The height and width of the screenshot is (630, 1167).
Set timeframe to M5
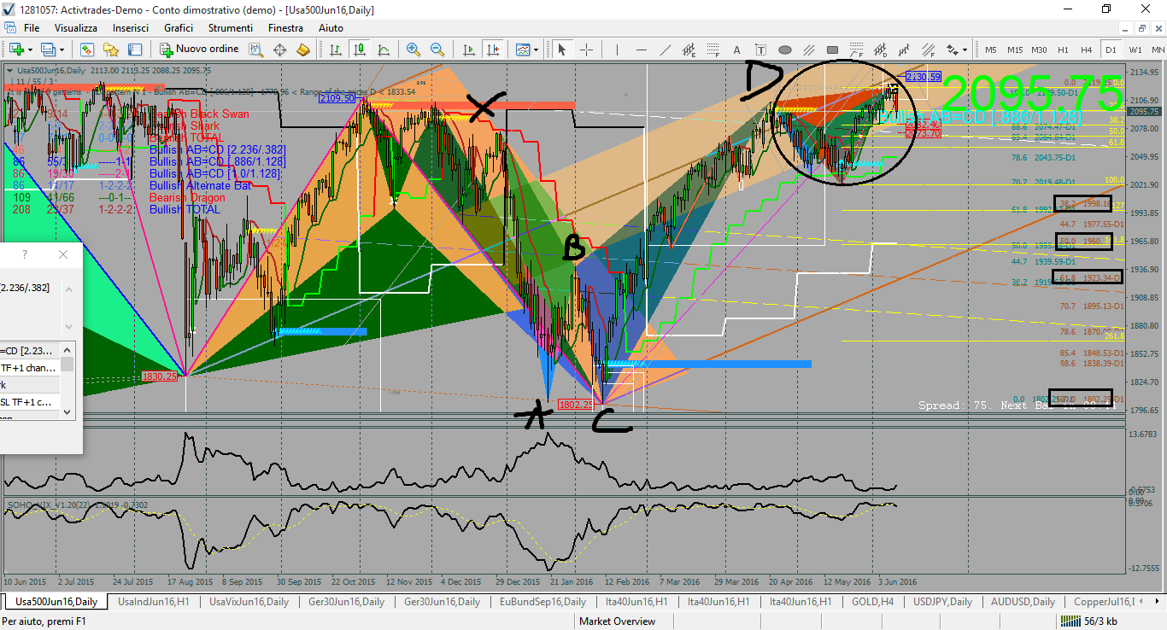pyautogui.click(x=990, y=50)
